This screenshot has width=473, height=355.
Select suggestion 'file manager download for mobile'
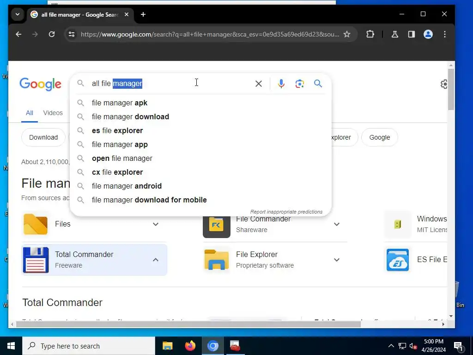(200, 200)
